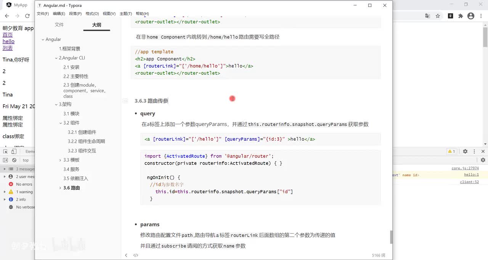This screenshot has width=488, height=260.
Task: Click the word count 5166 词 indicator
Action: [379, 255]
